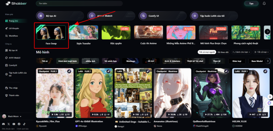Open the Dành cho bạn dropdown

pos(241,52)
